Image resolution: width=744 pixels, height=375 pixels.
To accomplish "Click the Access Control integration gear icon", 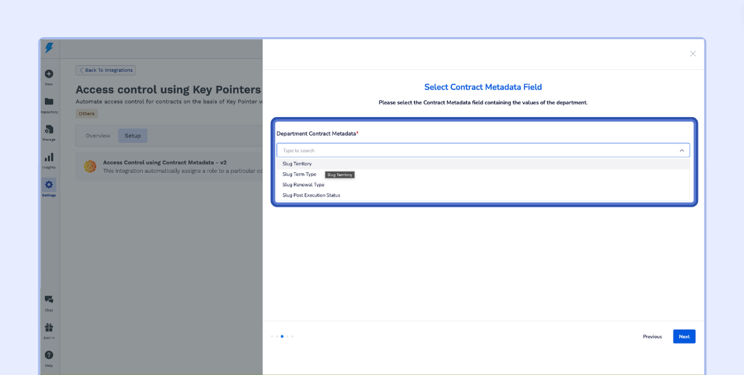I will (90, 166).
